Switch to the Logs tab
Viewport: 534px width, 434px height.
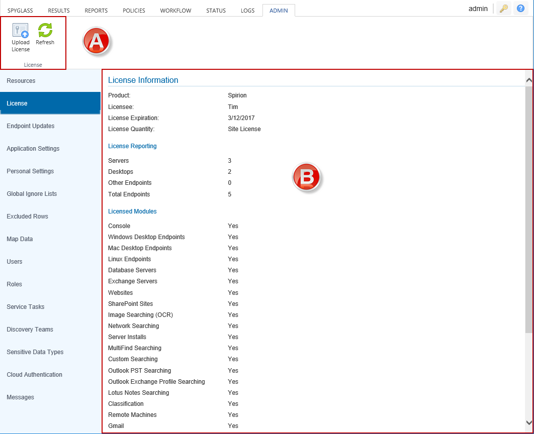point(247,11)
